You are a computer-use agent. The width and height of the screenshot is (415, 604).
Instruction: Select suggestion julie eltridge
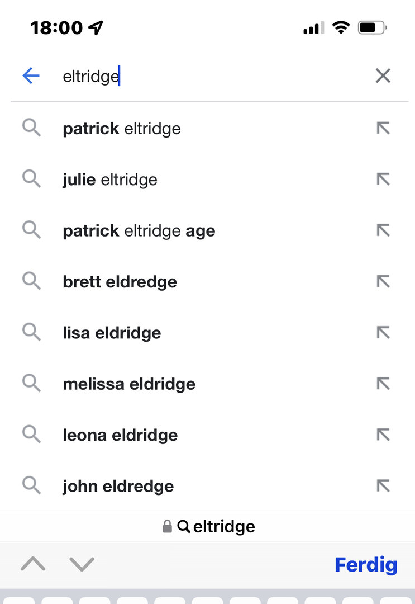point(110,180)
